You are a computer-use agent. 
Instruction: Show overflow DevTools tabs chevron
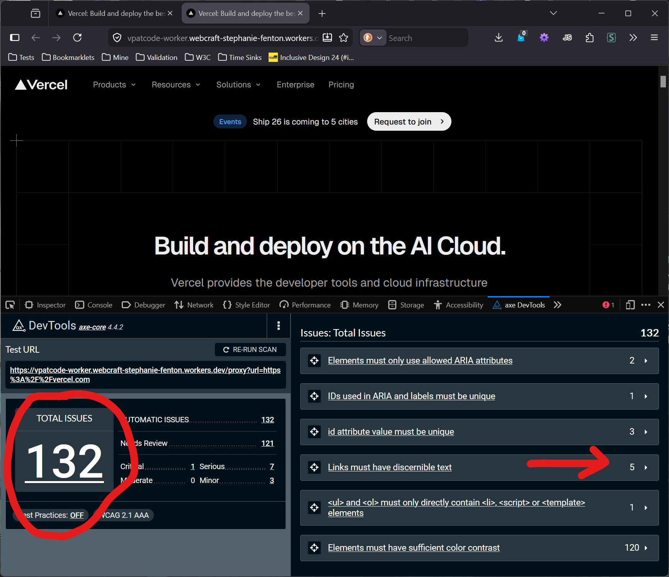click(x=557, y=305)
